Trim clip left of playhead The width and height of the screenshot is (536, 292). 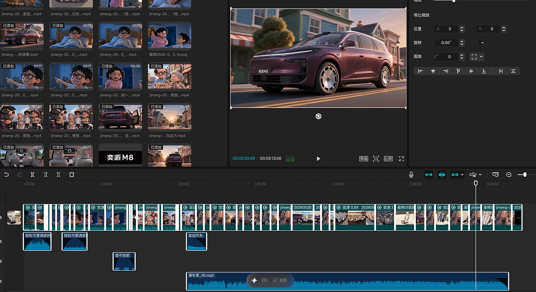pos(46,175)
